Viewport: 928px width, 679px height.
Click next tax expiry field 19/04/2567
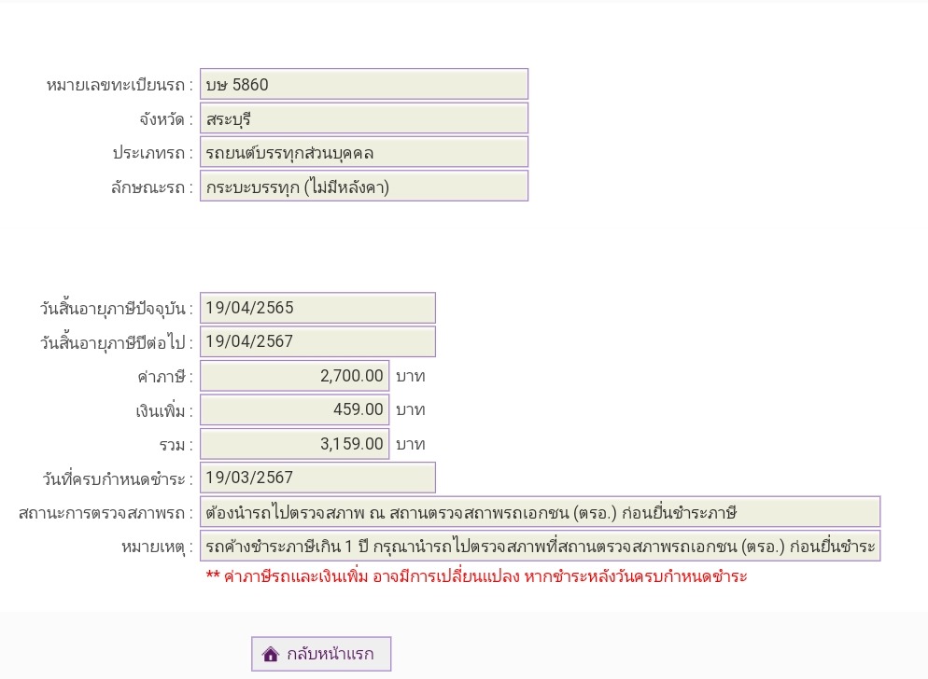(x=317, y=341)
